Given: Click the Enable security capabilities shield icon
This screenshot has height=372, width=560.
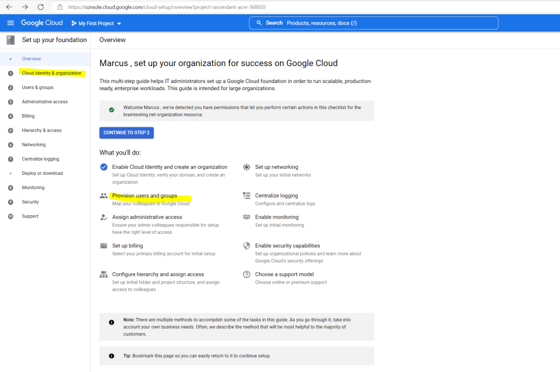Looking at the screenshot, I should [247, 246].
